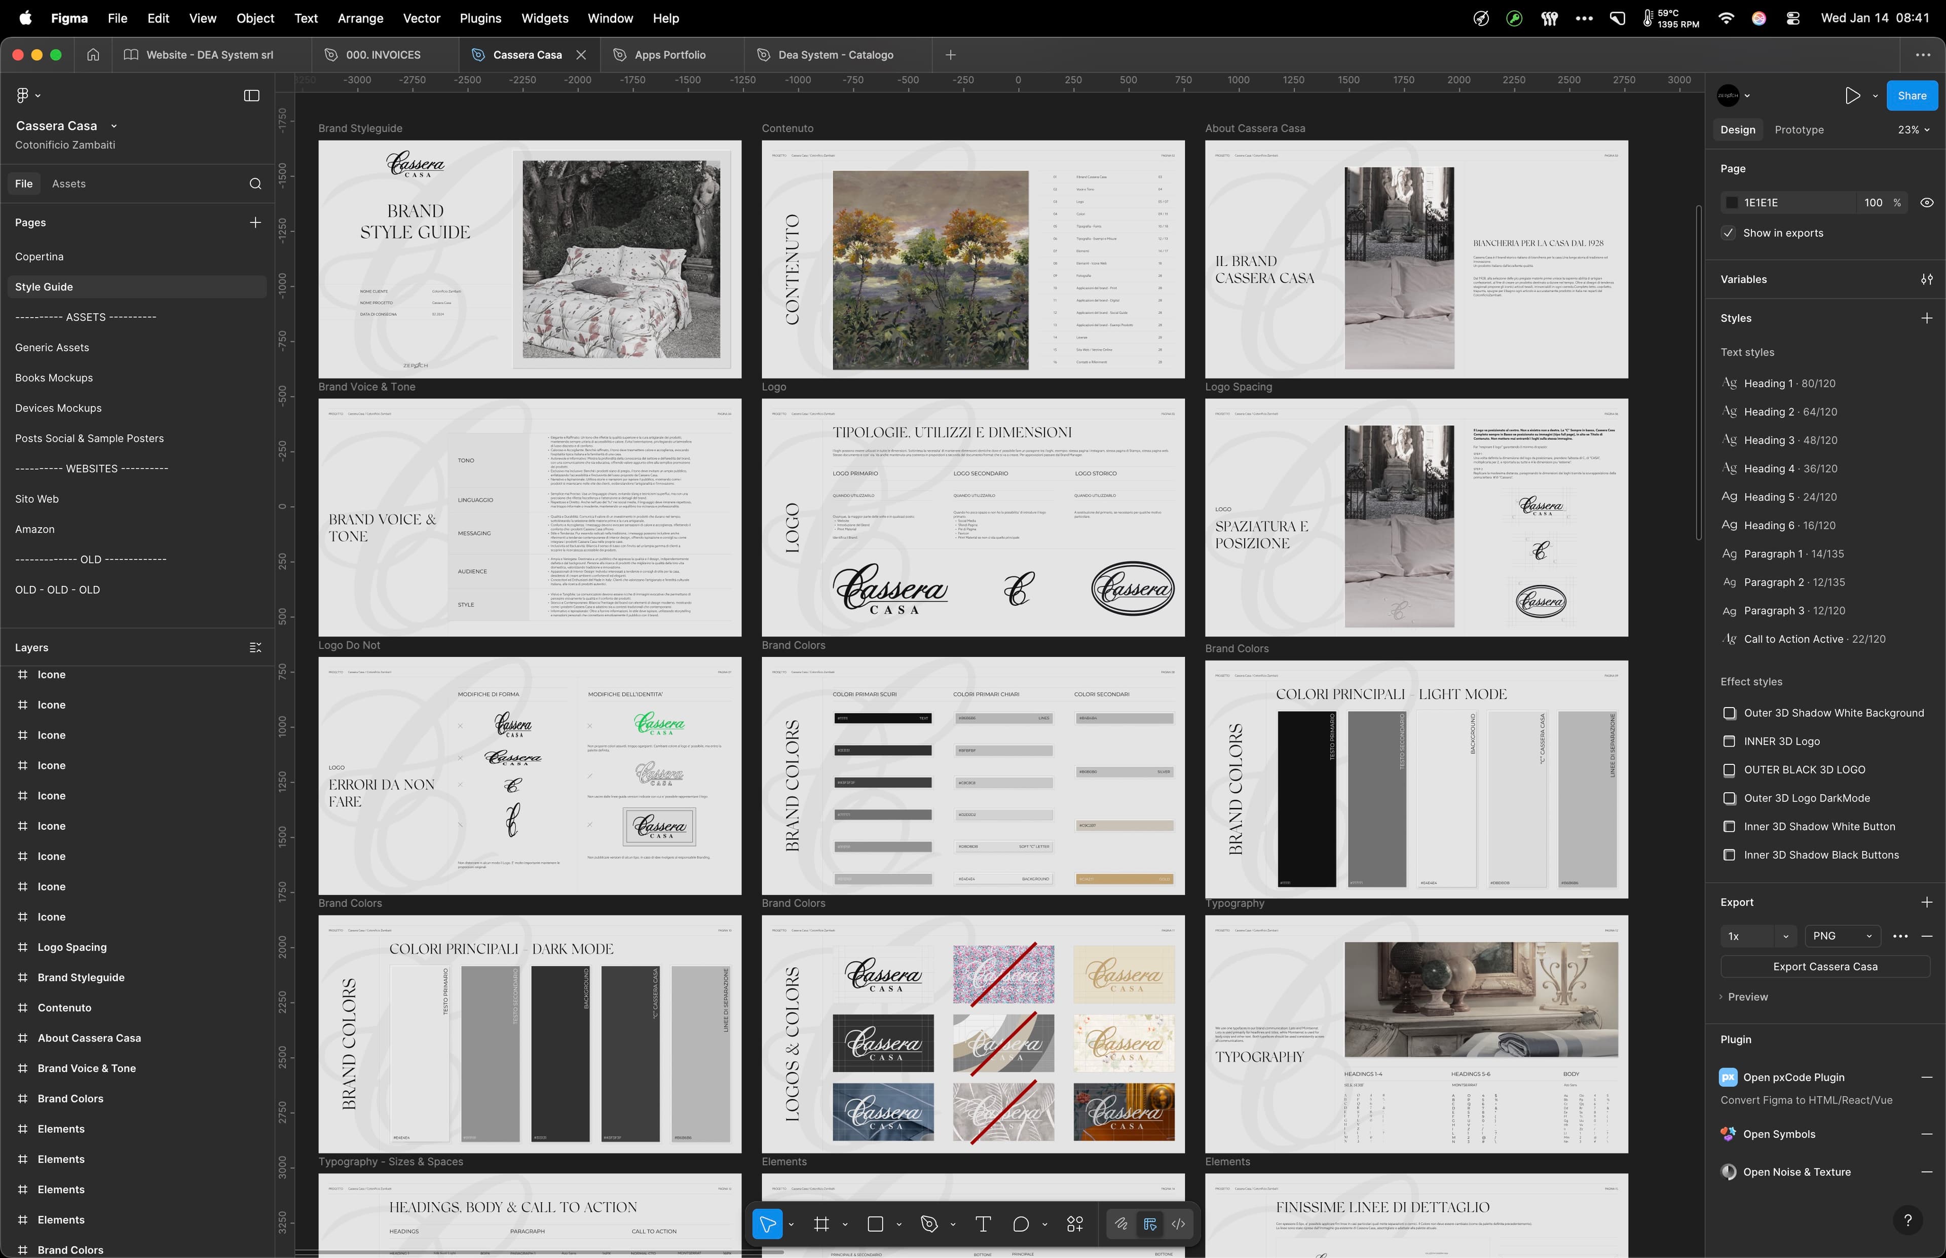Switch to Apps Portfolio tab
This screenshot has height=1258, width=1946.
(x=669, y=55)
